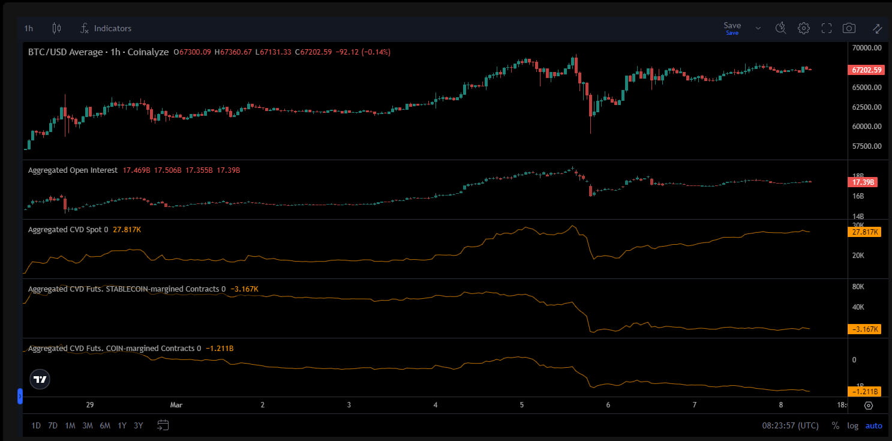Select the 6M range link
This screenshot has width=892, height=441.
[105, 425]
